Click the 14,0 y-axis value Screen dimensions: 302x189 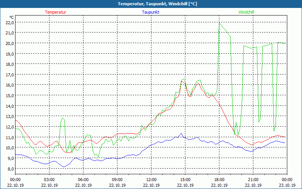click(x=10, y=106)
